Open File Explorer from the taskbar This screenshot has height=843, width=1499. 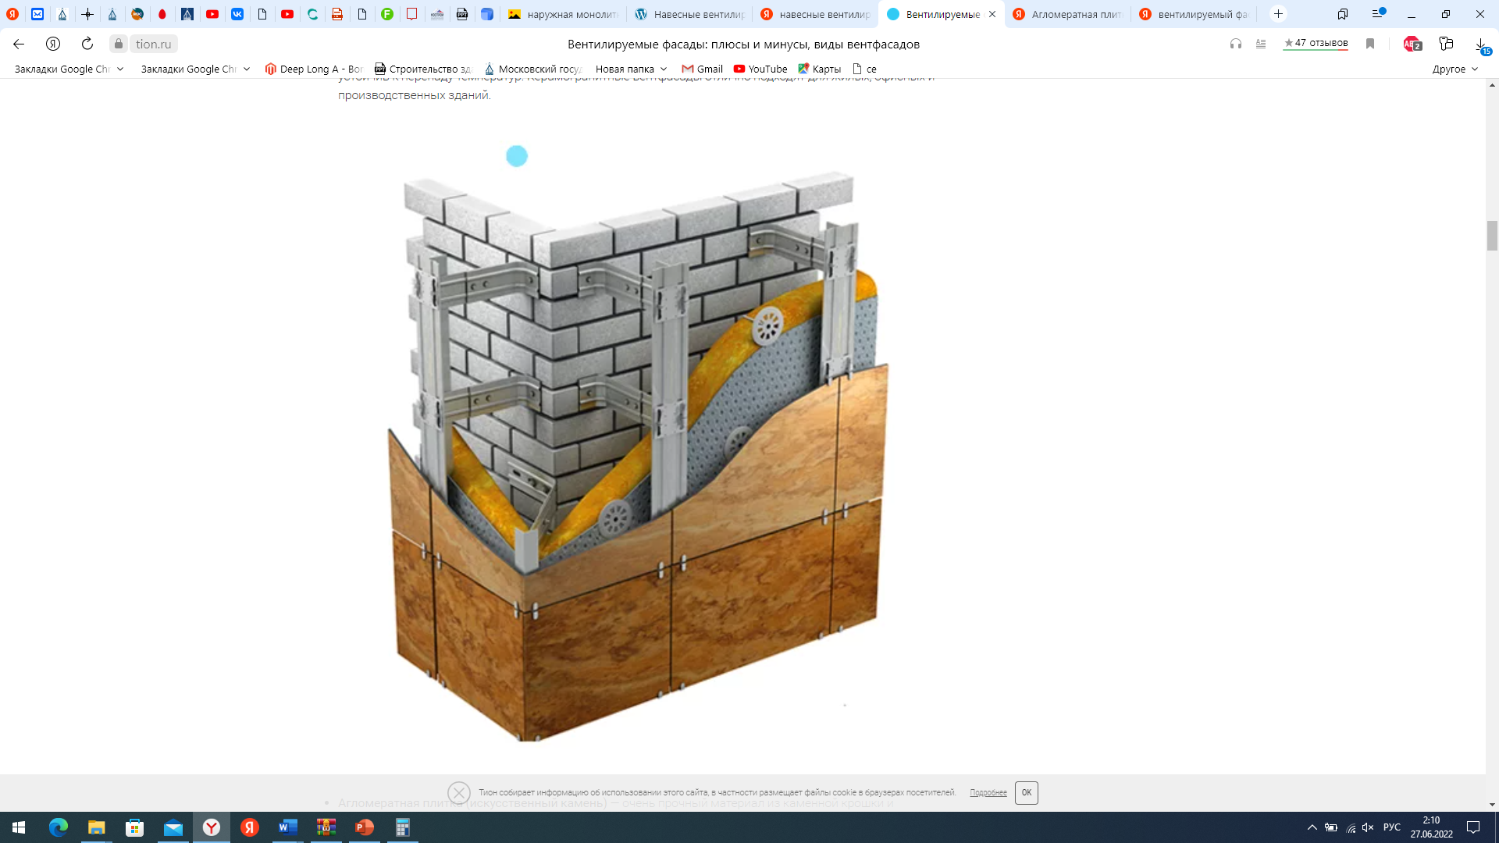[x=96, y=827]
